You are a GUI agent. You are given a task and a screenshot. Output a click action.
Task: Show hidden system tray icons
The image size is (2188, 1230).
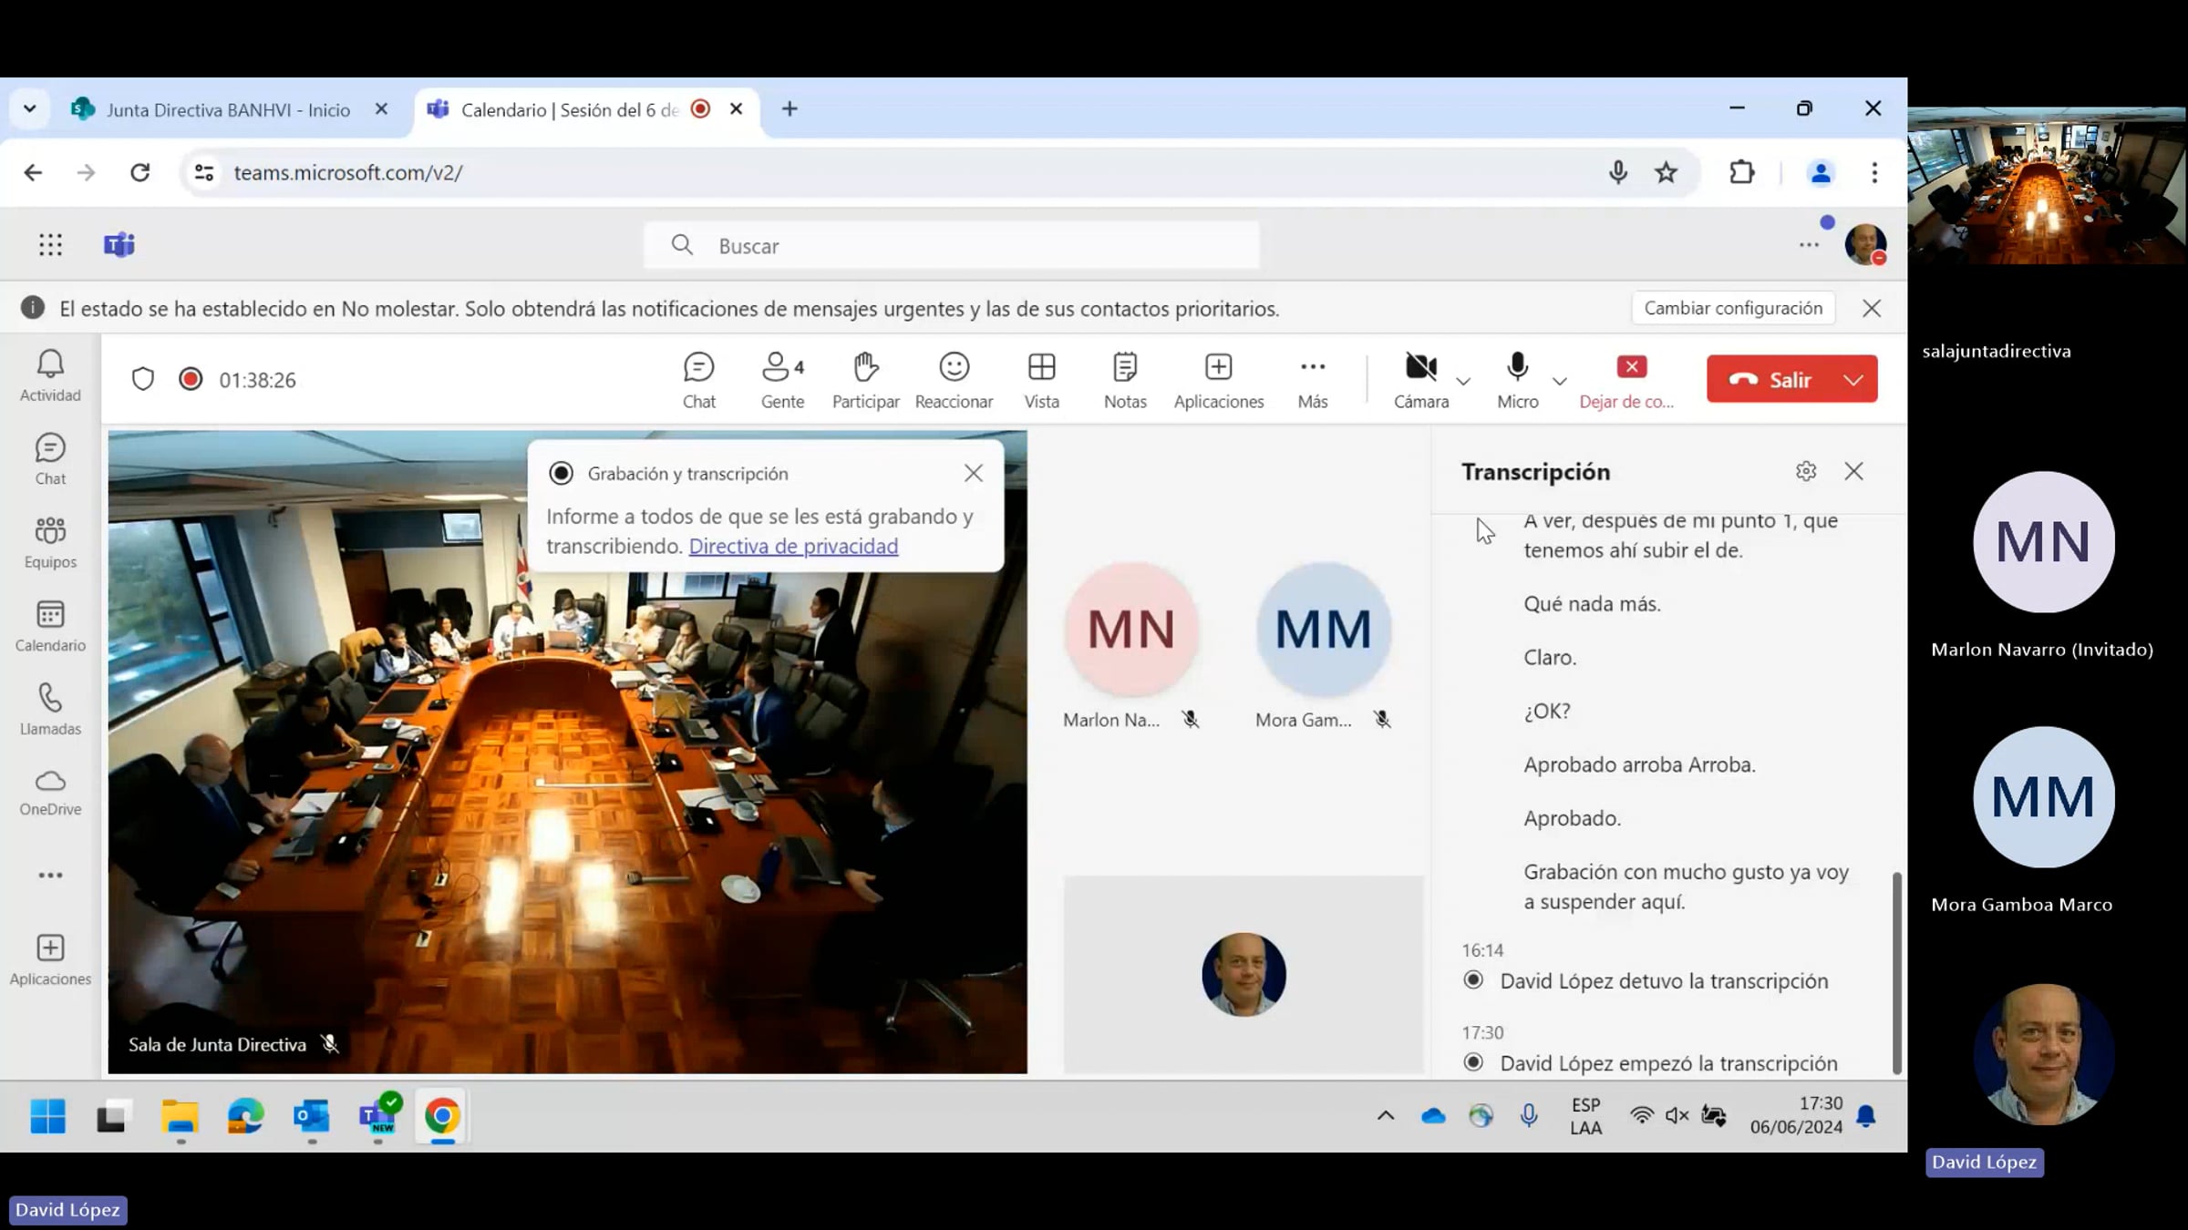(x=1385, y=1115)
